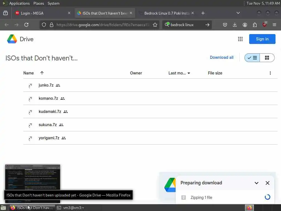The image size is (281, 211).
Task: Click the Name column header
Action: click(x=29, y=73)
